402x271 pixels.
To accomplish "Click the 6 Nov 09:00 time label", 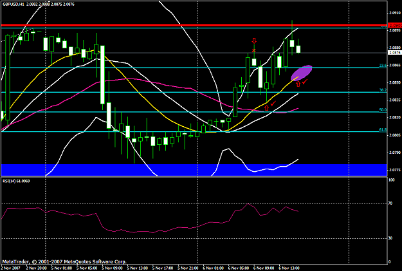I will (x=264, y=268).
